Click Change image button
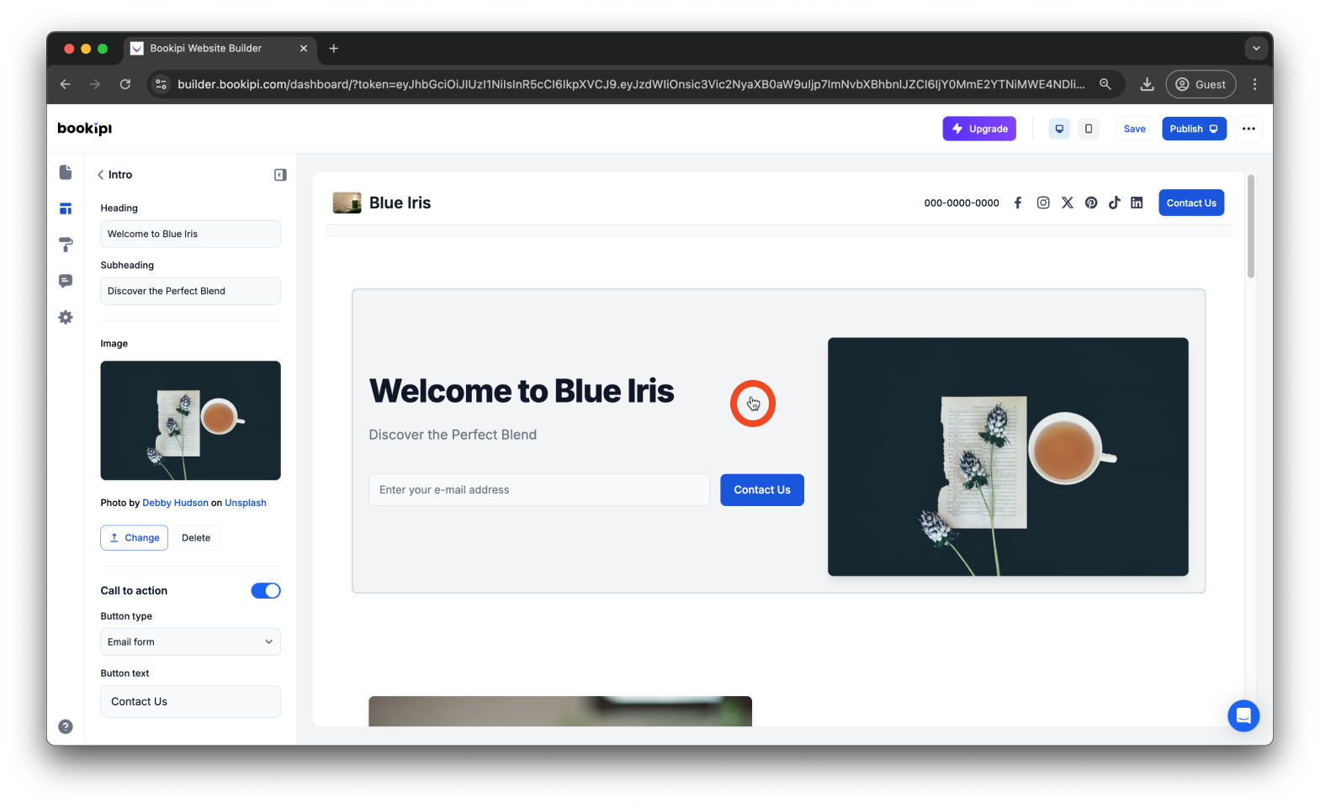The width and height of the screenshot is (1320, 807). (x=135, y=538)
